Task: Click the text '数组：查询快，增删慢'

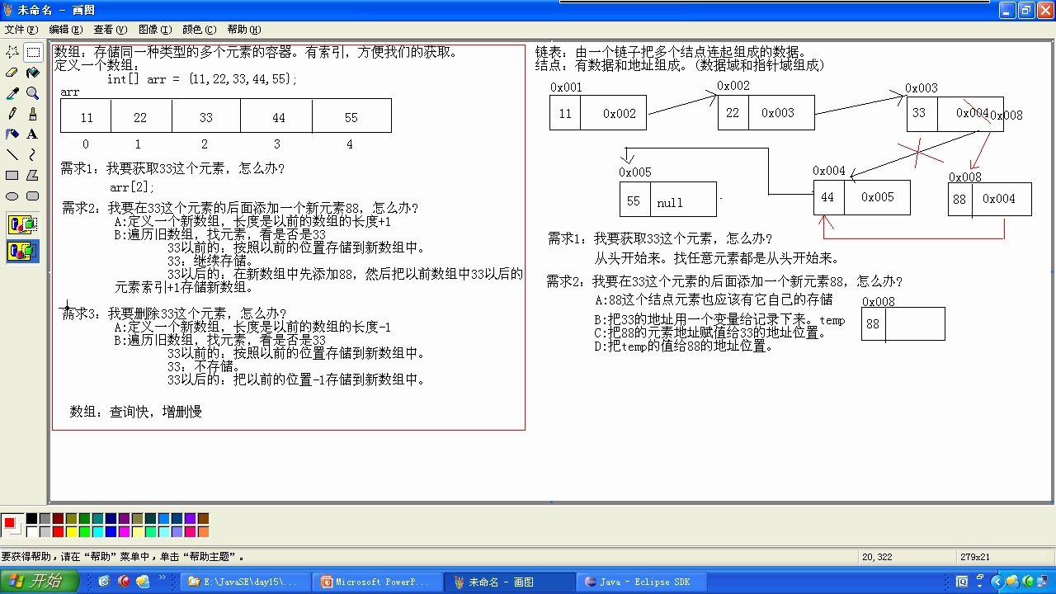Action: pyautogui.click(x=136, y=412)
